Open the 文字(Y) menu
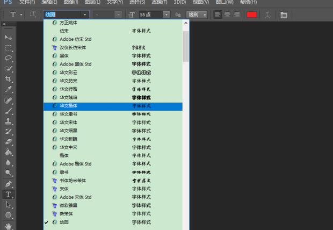 coord(115,2)
